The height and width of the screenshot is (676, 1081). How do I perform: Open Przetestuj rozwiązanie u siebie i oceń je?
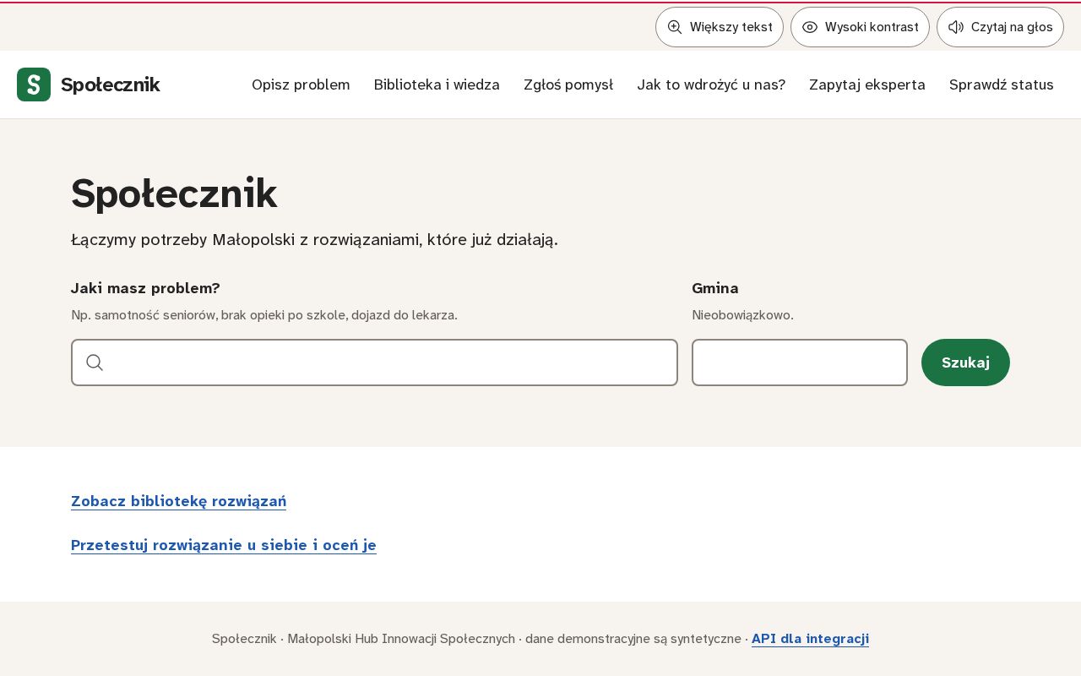coord(224,545)
